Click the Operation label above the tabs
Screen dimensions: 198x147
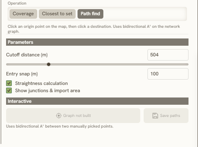point(17,3)
